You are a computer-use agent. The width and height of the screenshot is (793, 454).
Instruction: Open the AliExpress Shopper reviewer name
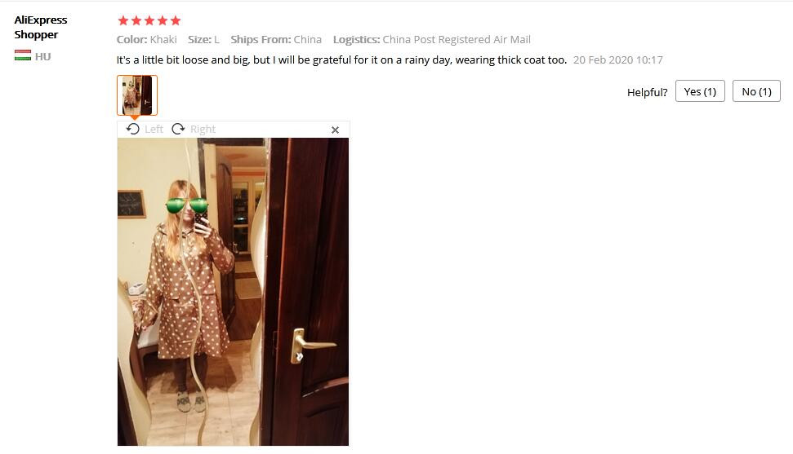(41, 27)
